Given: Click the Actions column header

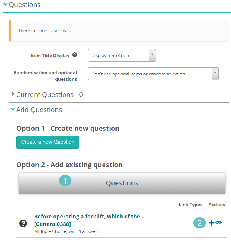Looking at the screenshot, I should (217, 205).
